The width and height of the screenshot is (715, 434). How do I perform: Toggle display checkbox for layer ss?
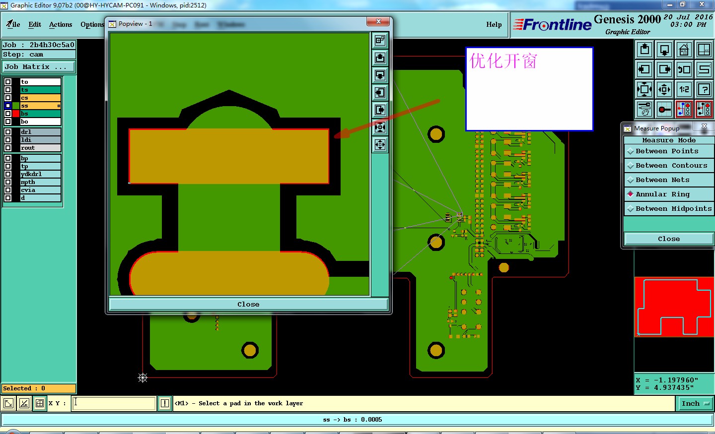(8, 106)
